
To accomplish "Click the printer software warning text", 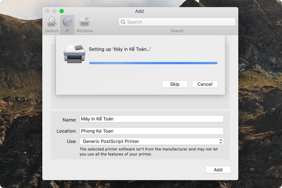I will [x=149, y=151].
